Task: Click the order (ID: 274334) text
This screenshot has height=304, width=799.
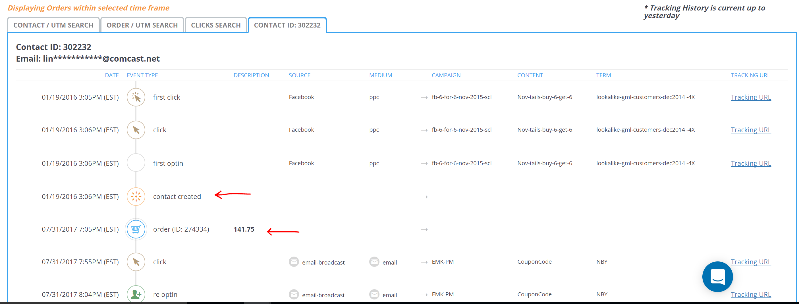Action: (181, 229)
